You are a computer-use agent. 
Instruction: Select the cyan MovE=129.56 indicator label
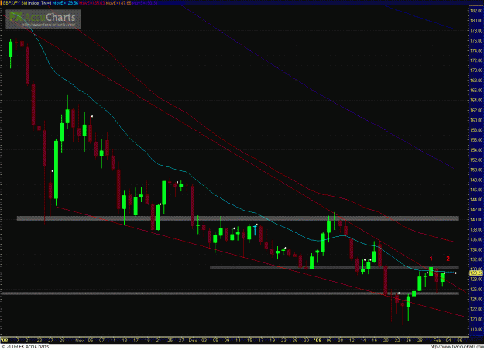65,3
